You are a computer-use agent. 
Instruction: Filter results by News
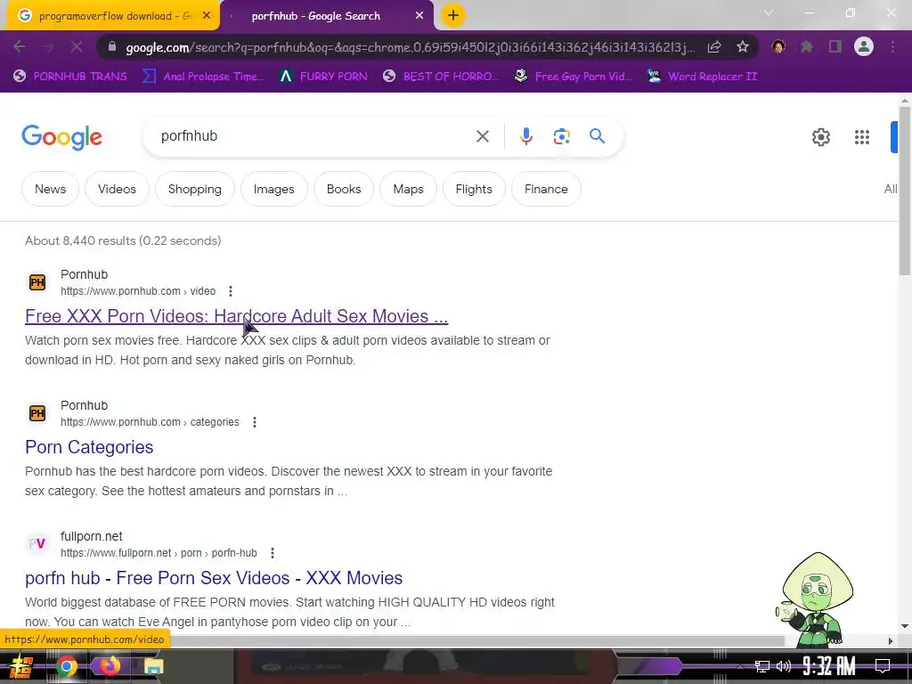[50, 189]
